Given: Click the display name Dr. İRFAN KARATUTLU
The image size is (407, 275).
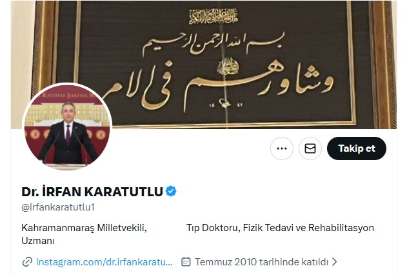Looking at the screenshot, I should pos(92,192).
